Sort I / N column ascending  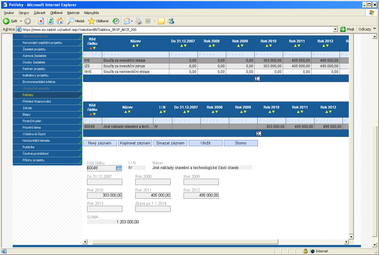160,112
